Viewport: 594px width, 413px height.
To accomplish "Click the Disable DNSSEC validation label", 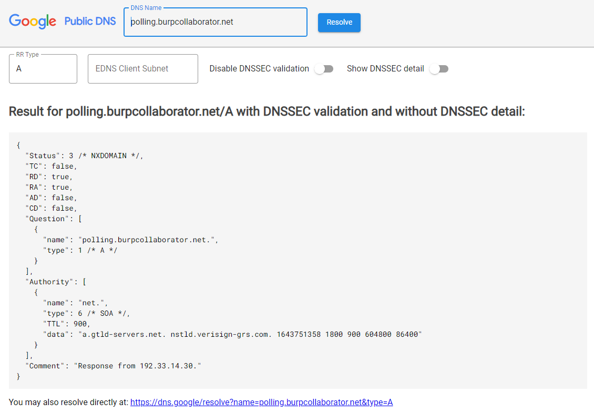I will 259,68.
